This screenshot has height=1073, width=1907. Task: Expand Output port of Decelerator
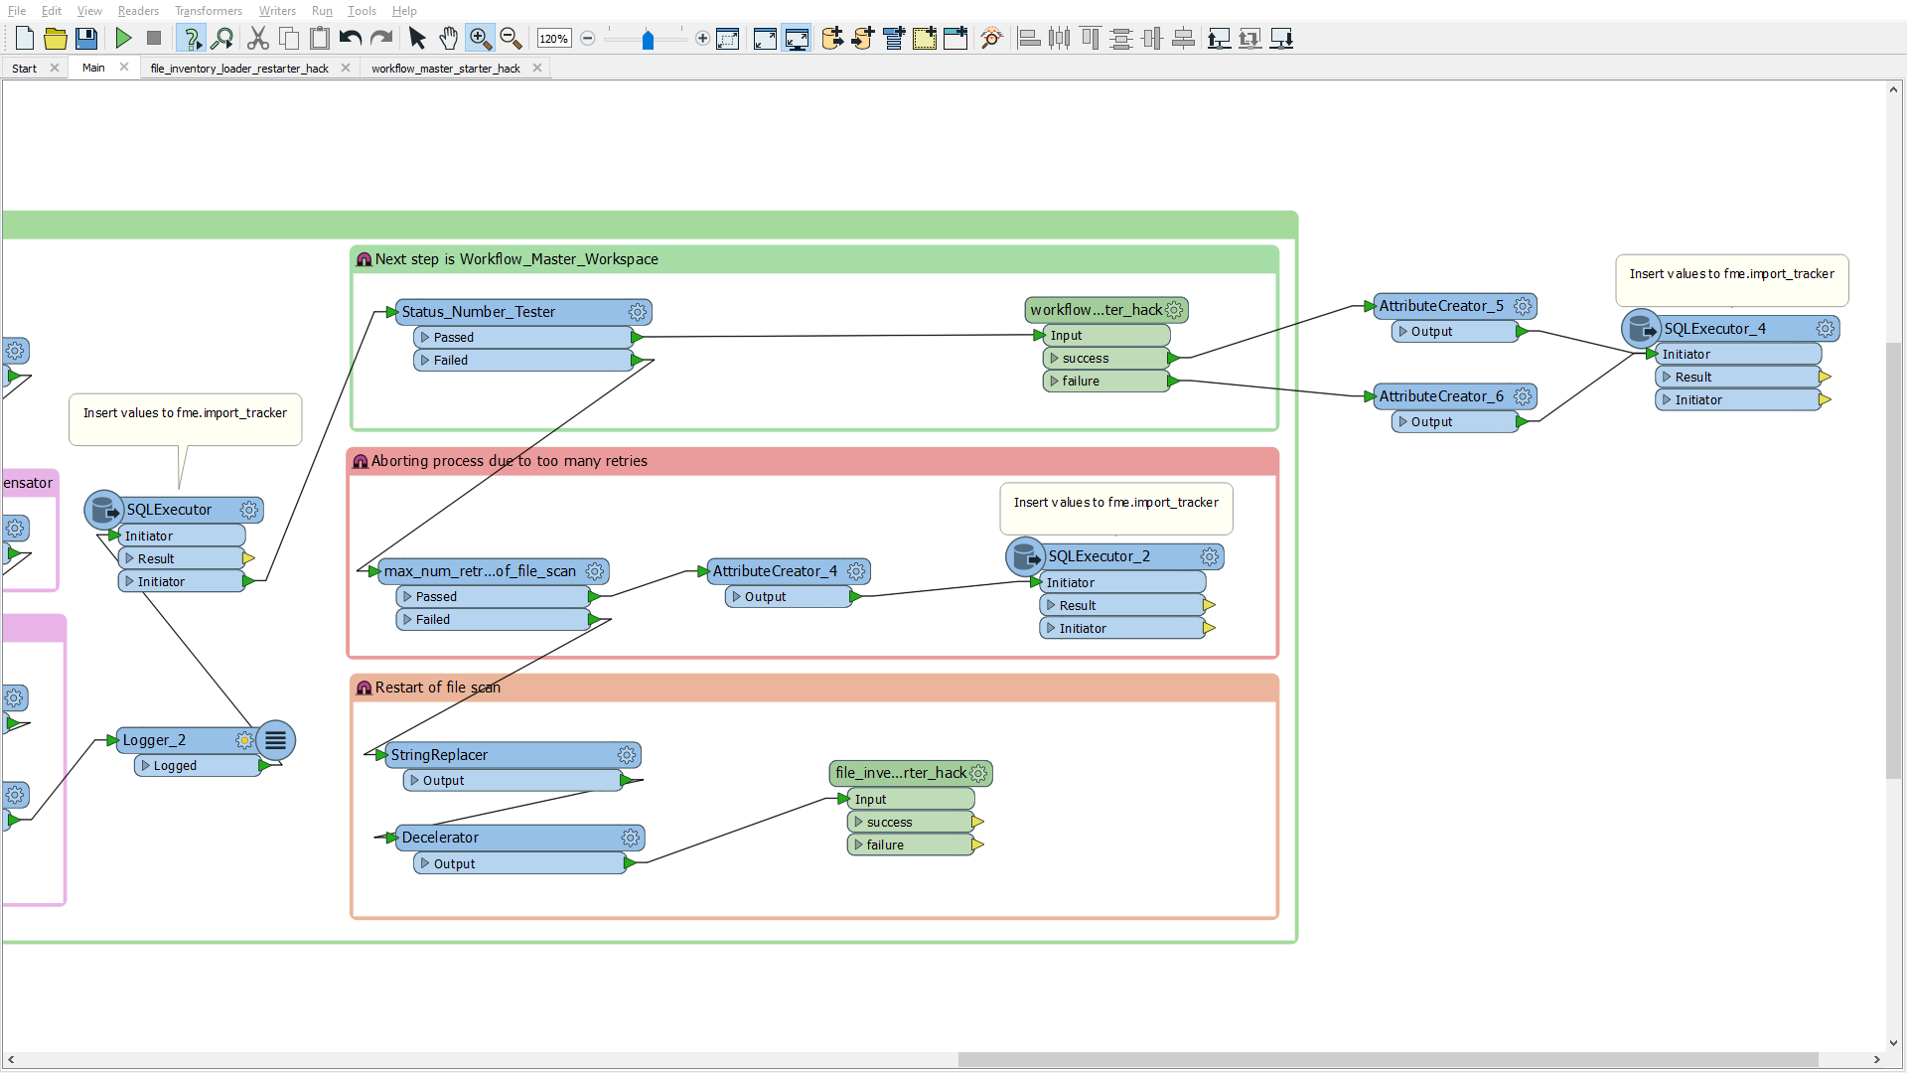[425, 864]
